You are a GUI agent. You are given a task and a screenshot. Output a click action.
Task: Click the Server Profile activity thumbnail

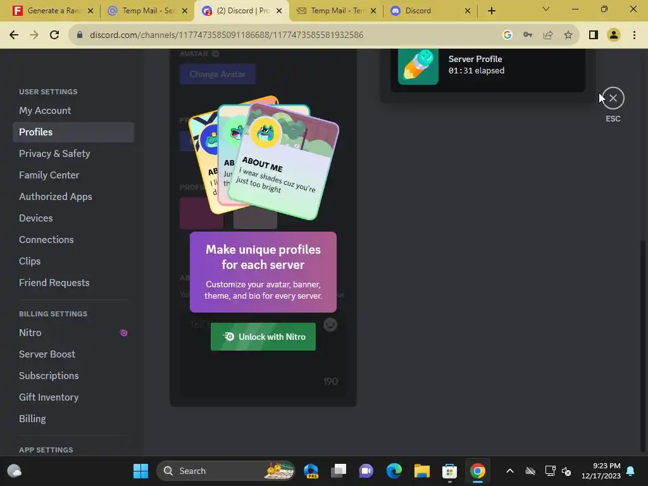coord(418,66)
